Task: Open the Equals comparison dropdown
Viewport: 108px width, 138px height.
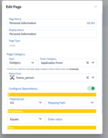Action: point(26,119)
